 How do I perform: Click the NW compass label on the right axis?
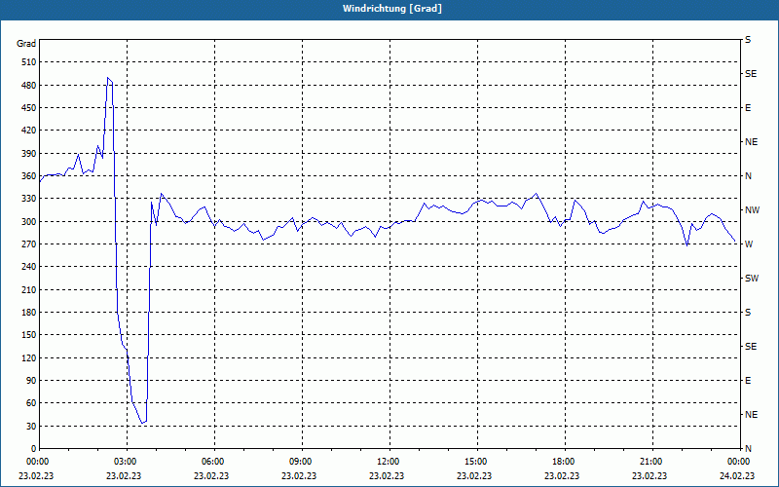pos(752,210)
